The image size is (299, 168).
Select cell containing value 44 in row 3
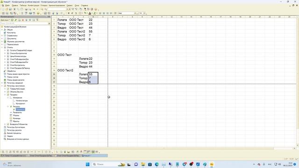(91, 28)
